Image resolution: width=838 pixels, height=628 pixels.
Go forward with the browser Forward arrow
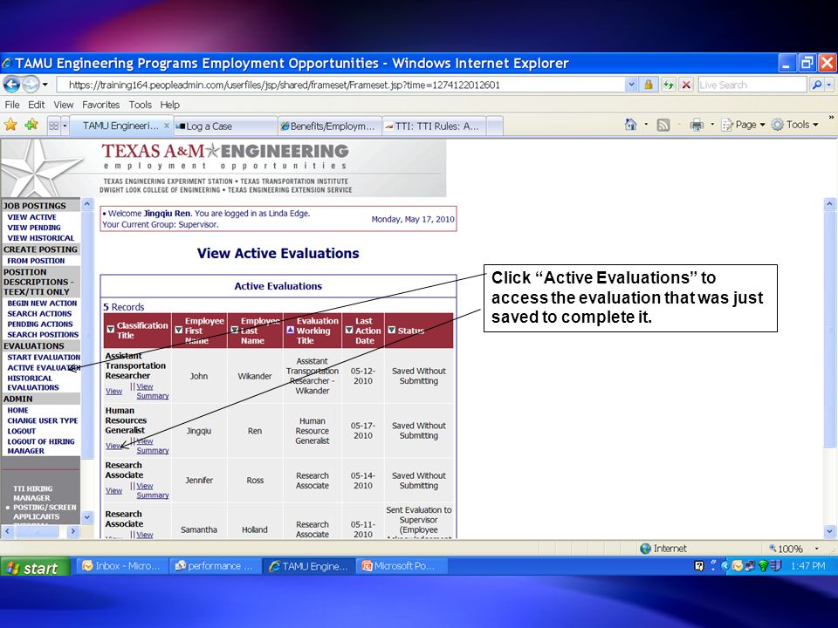30,85
